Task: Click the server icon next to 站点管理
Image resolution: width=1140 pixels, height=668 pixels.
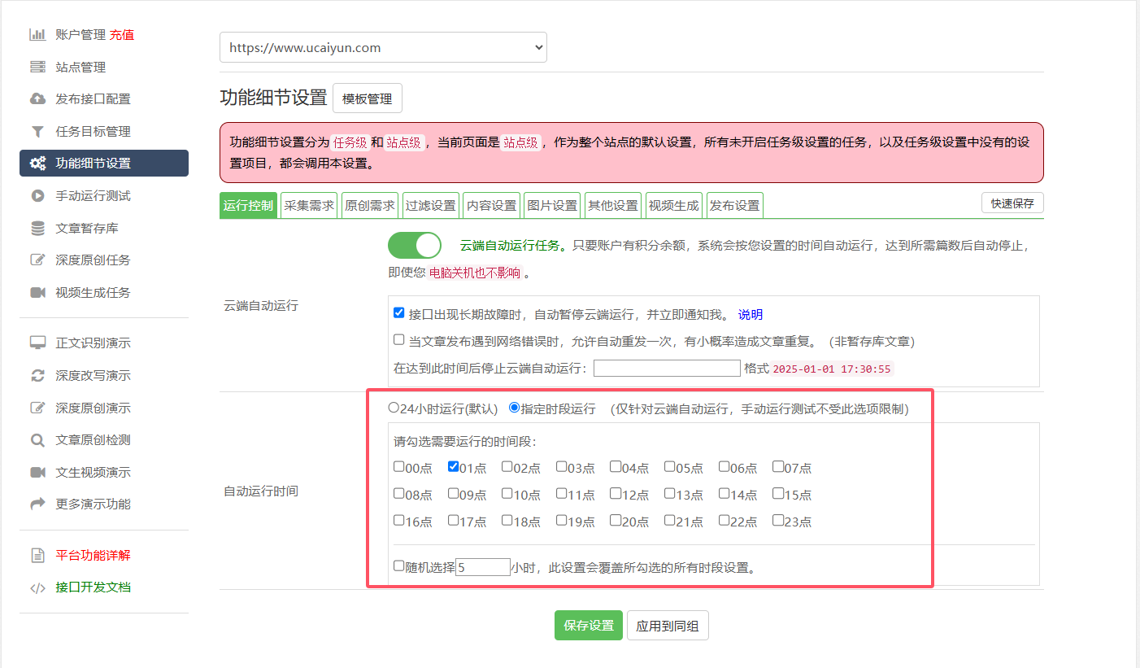Action: tap(37, 67)
